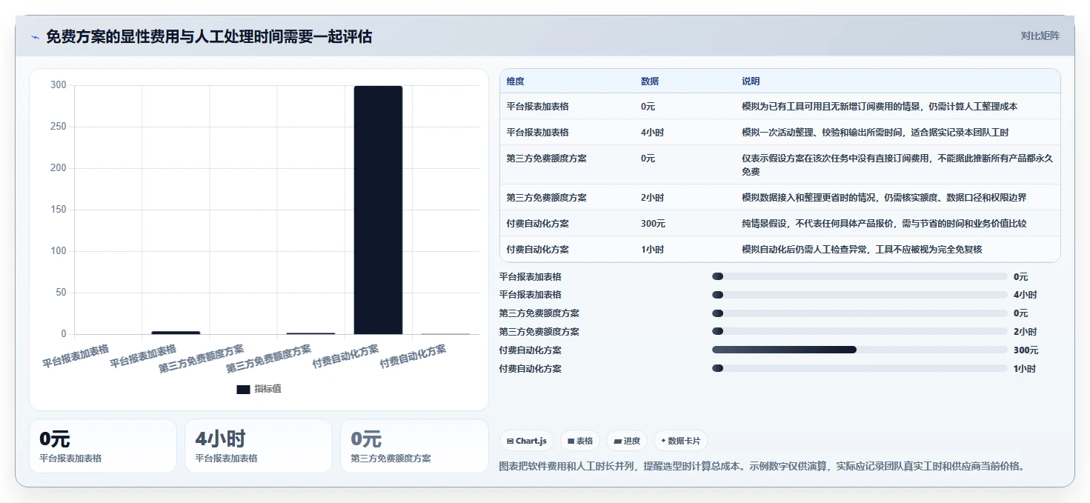
Task: Click the description starting 模拟为已有工具可用
Action: (x=880, y=107)
